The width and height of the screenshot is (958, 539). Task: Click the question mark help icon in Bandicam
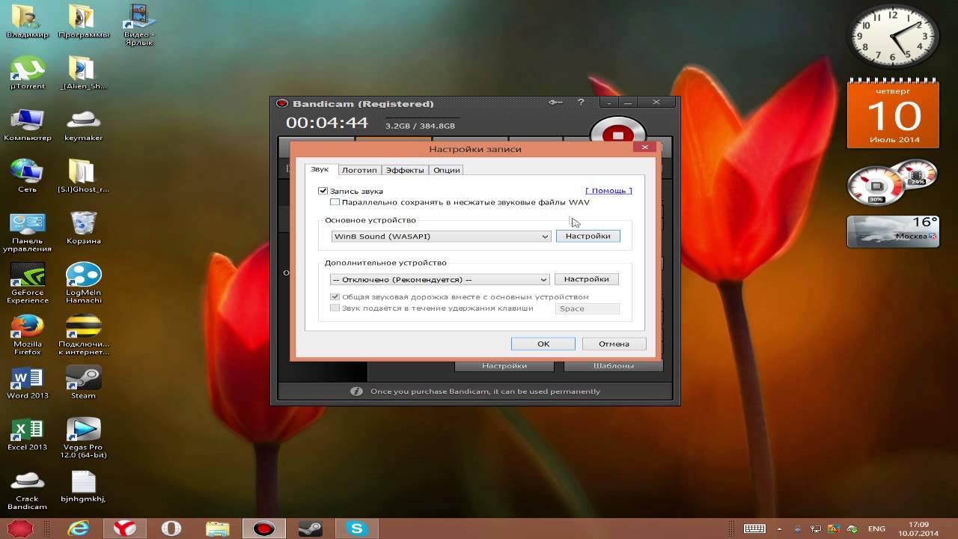(x=581, y=103)
